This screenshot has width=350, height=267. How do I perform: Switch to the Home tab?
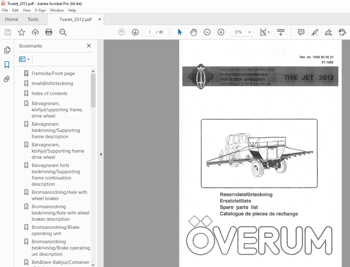coord(12,19)
